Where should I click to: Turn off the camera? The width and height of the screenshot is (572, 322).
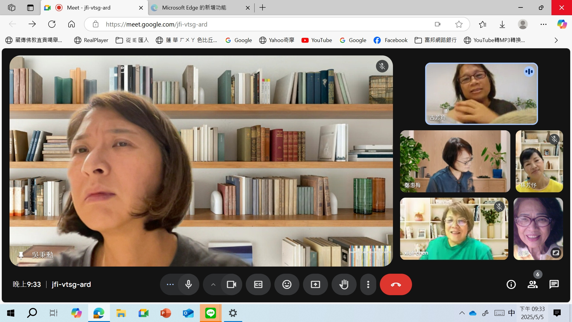click(x=231, y=284)
